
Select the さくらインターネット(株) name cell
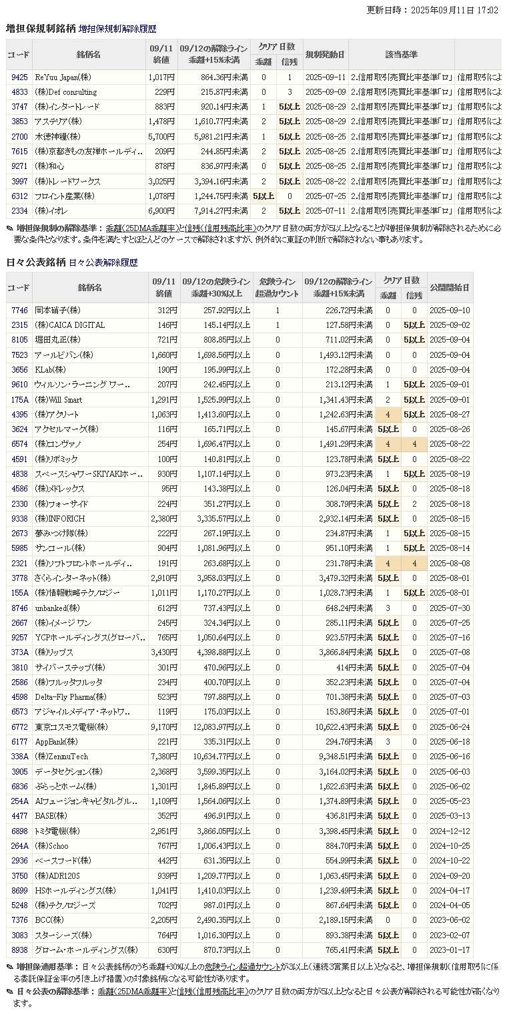90,578
